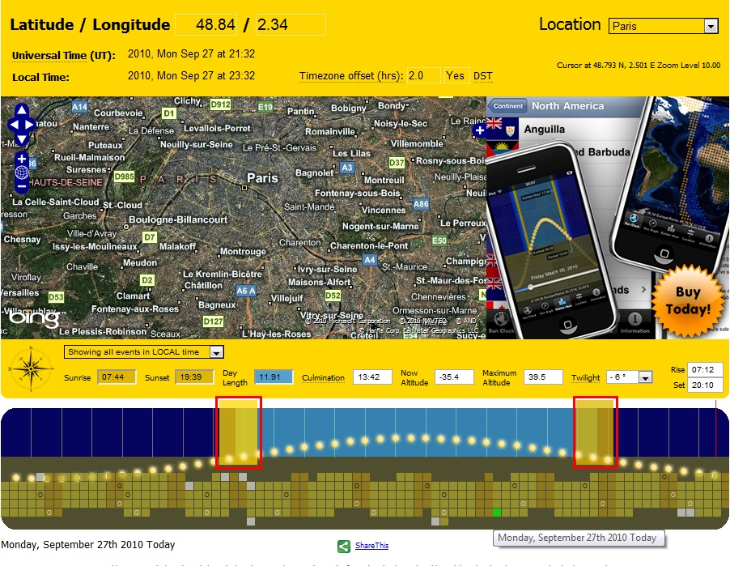
Task: Click the green ShareThis icon
Action: (344, 547)
